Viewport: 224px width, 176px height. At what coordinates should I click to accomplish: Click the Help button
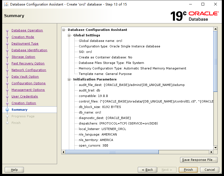14,170
